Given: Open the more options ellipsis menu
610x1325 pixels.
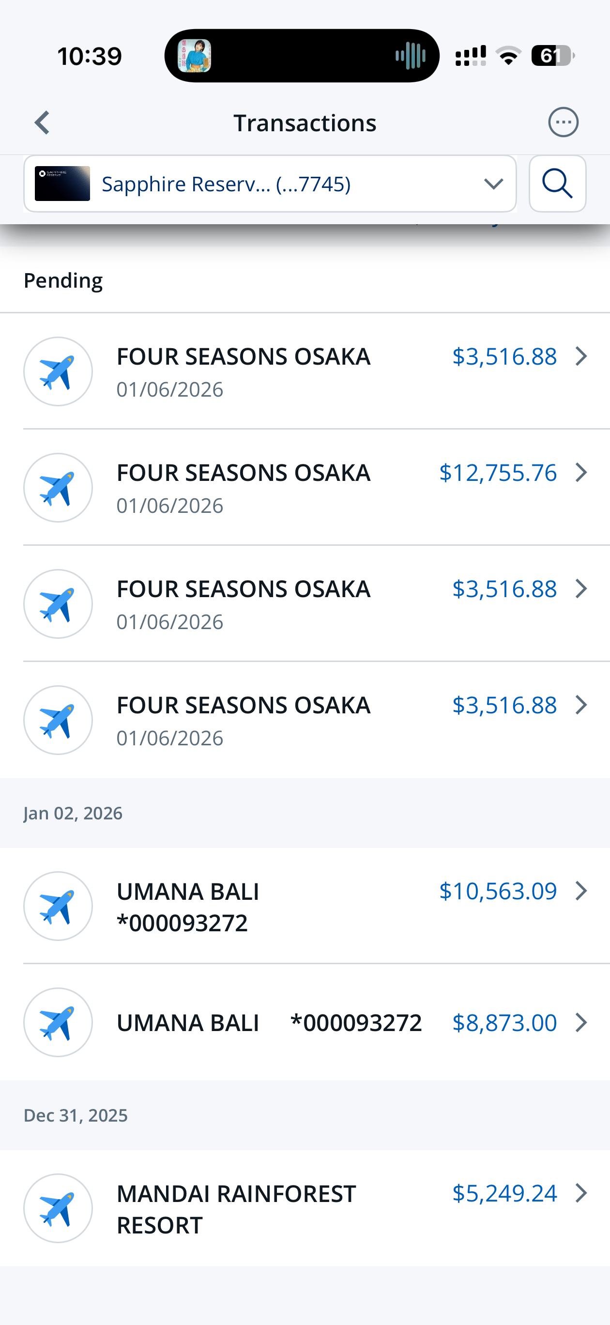Looking at the screenshot, I should click(x=563, y=123).
